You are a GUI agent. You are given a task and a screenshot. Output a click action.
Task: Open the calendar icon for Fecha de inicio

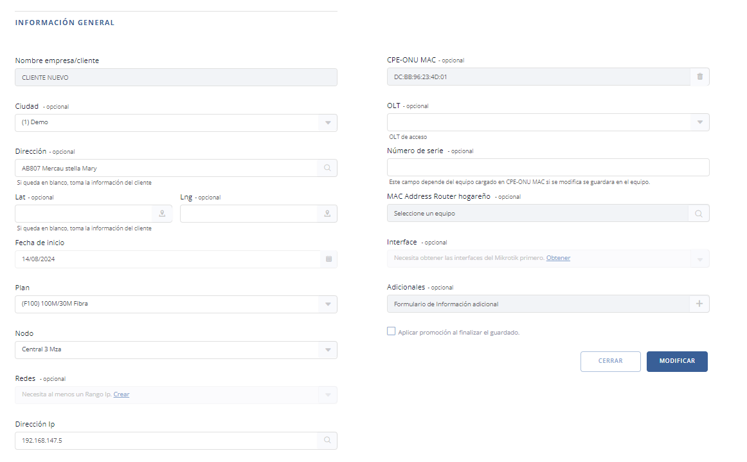(x=328, y=259)
